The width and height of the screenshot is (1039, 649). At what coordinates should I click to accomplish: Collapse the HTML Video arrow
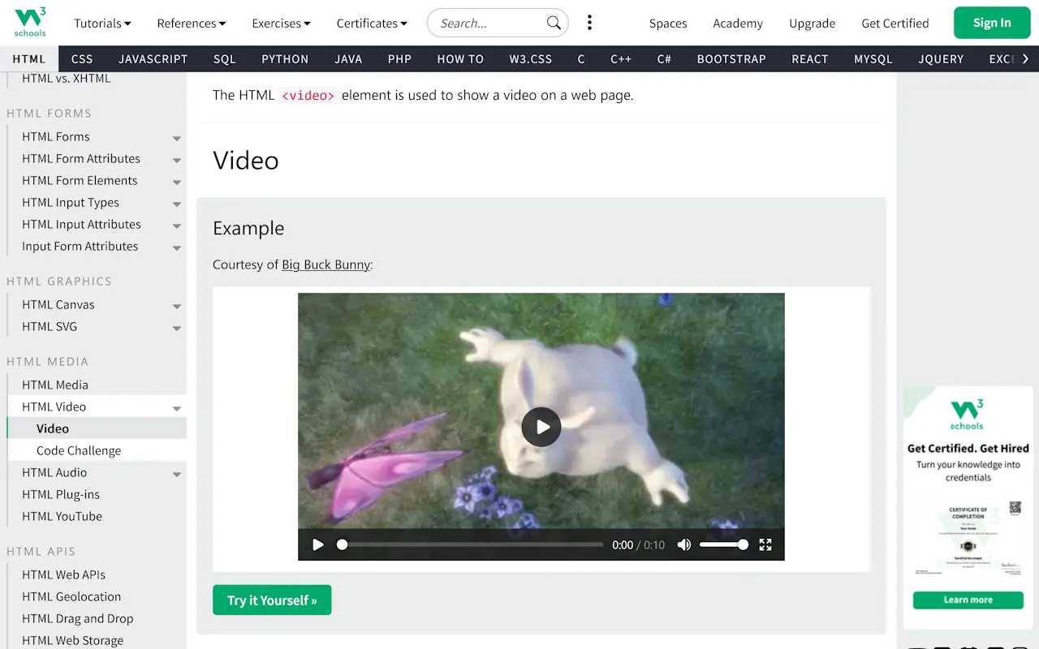click(177, 409)
